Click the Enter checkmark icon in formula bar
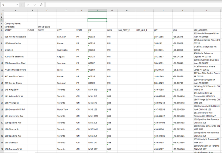The height and width of the screenshot is (153, 222). (35, 5)
